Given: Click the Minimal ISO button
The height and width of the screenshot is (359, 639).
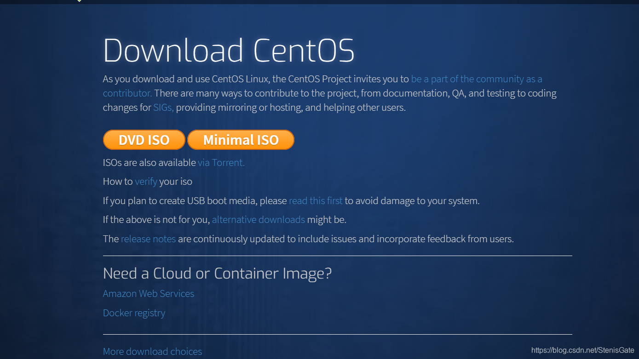Looking at the screenshot, I should [x=241, y=140].
